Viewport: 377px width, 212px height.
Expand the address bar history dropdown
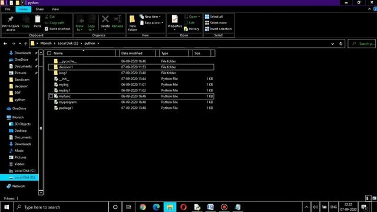332,44
